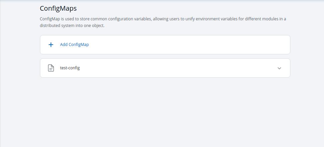This screenshot has height=147, width=324.
Task: Click the "distributed system into one object" text
Action: pyautogui.click(x=72, y=25)
